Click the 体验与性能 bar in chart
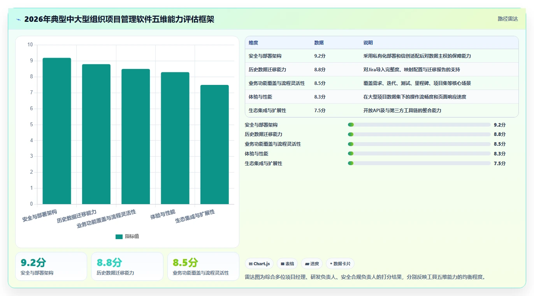This screenshot has height=296, width=534. tap(175, 138)
